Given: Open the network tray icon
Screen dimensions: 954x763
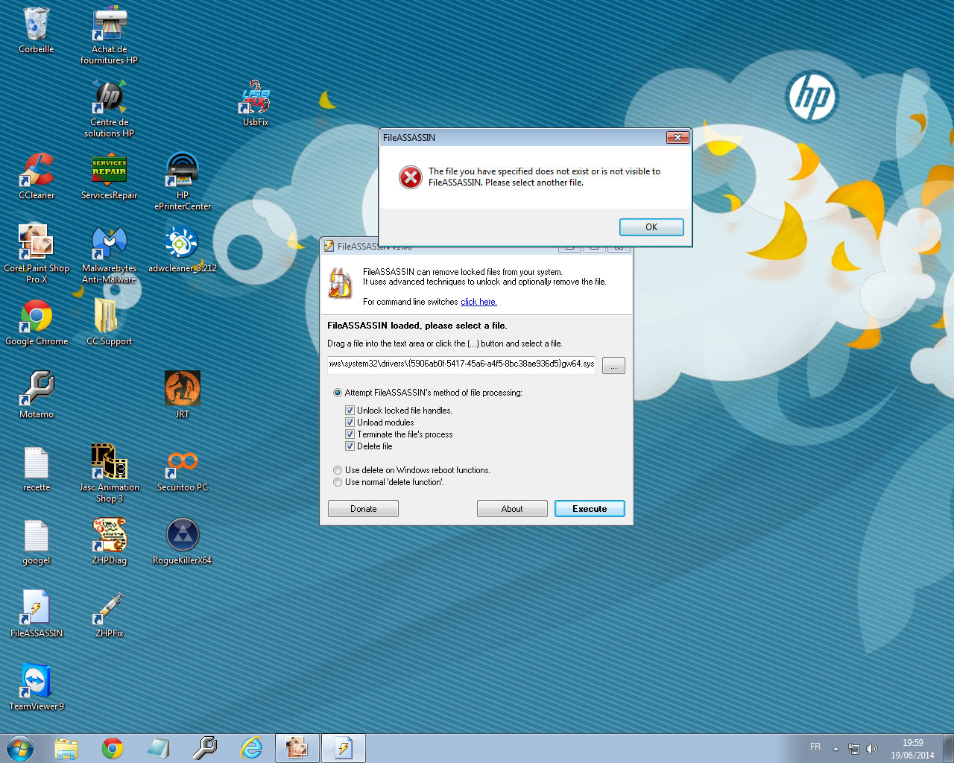Looking at the screenshot, I should [854, 749].
